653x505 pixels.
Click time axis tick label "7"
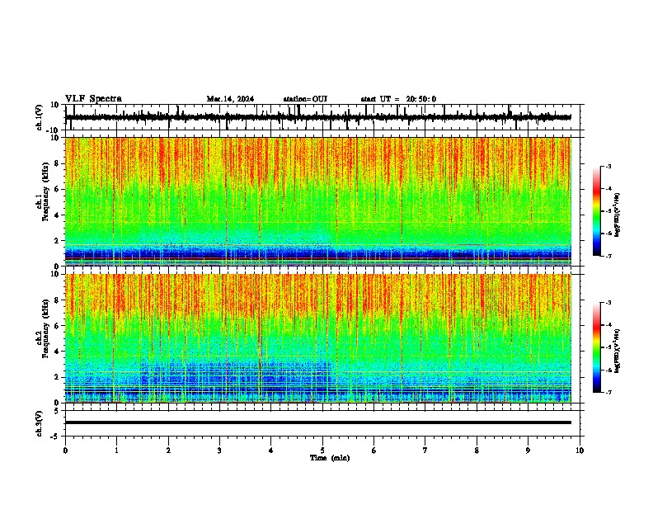pyautogui.click(x=425, y=451)
